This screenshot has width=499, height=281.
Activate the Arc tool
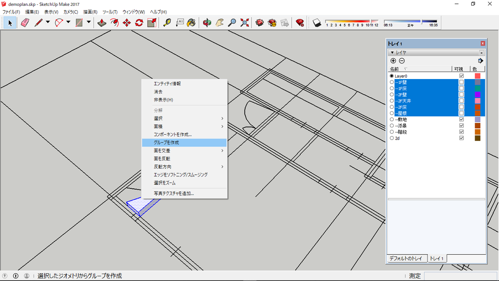(x=59, y=23)
